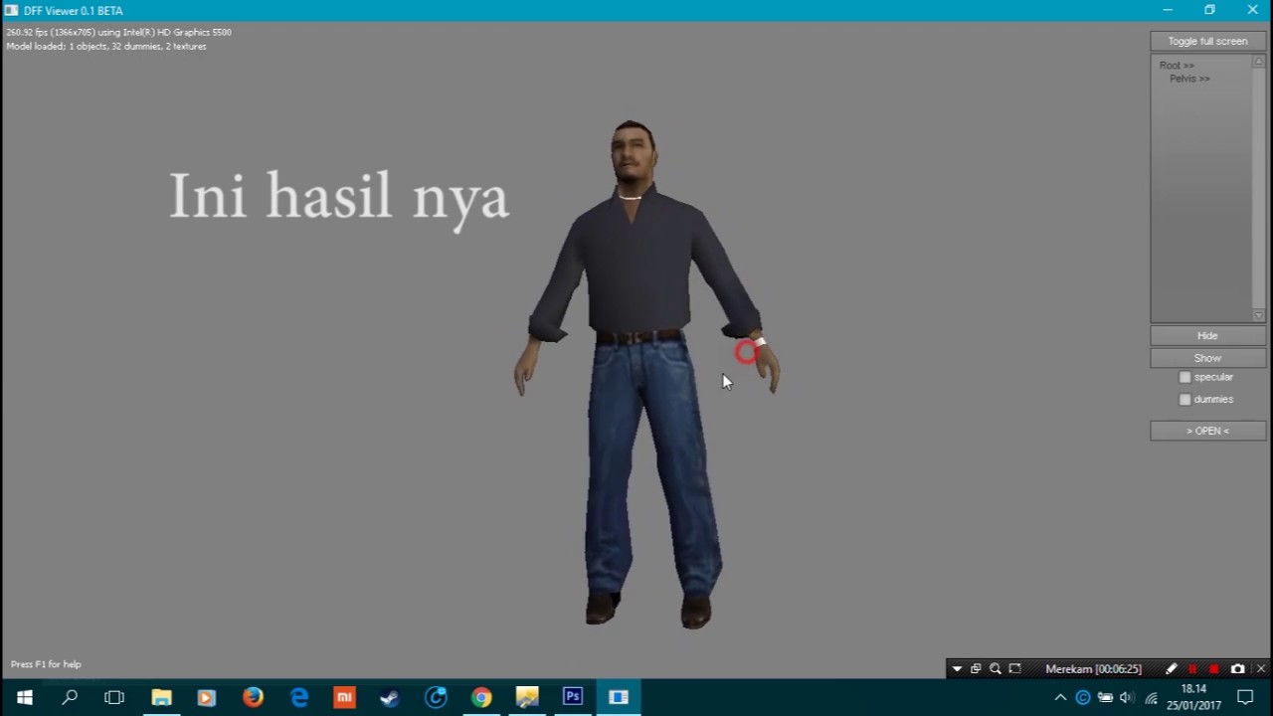Restore down the DFF Viewer window
1273x716 pixels.
(1209, 10)
